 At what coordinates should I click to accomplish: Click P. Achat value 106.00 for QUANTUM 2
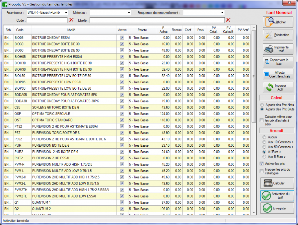click(163, 209)
